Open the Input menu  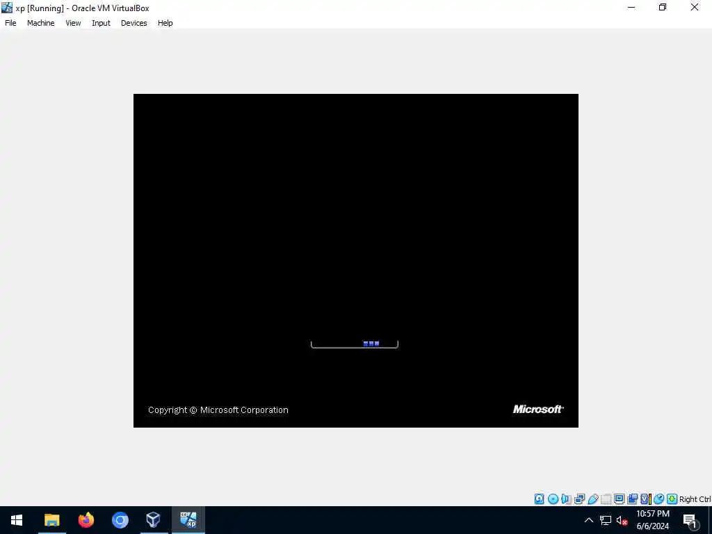tap(101, 23)
